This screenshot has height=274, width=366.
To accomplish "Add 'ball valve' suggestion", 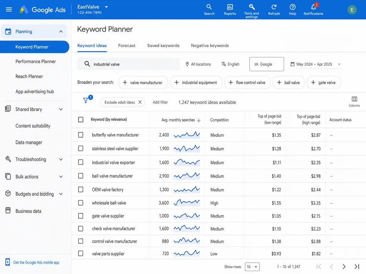I will [x=288, y=82].
